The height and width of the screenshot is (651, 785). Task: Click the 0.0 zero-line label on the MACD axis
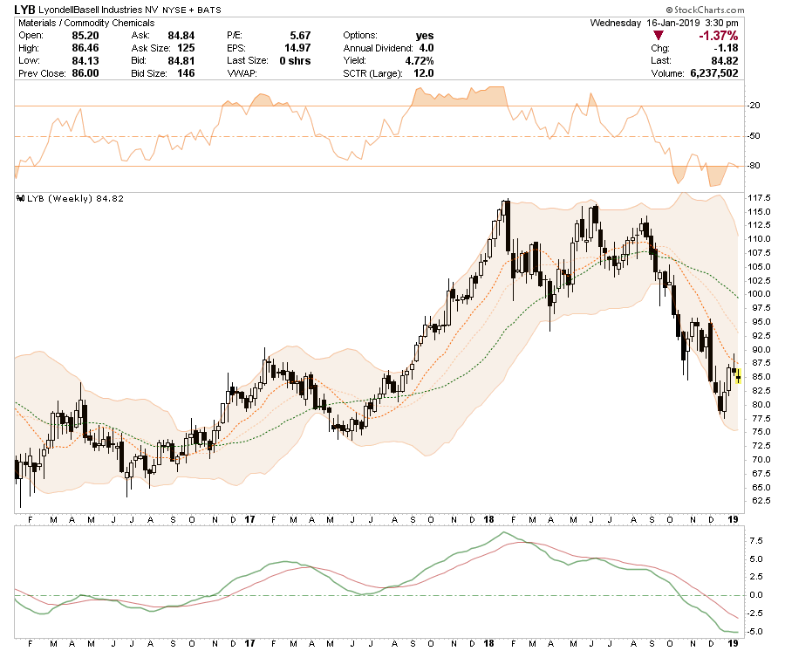tap(756, 595)
